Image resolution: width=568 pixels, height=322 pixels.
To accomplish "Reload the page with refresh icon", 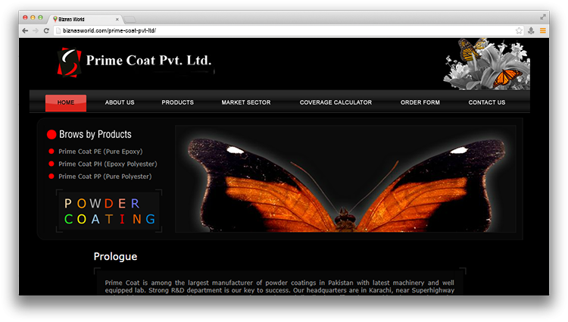I will tap(46, 30).
